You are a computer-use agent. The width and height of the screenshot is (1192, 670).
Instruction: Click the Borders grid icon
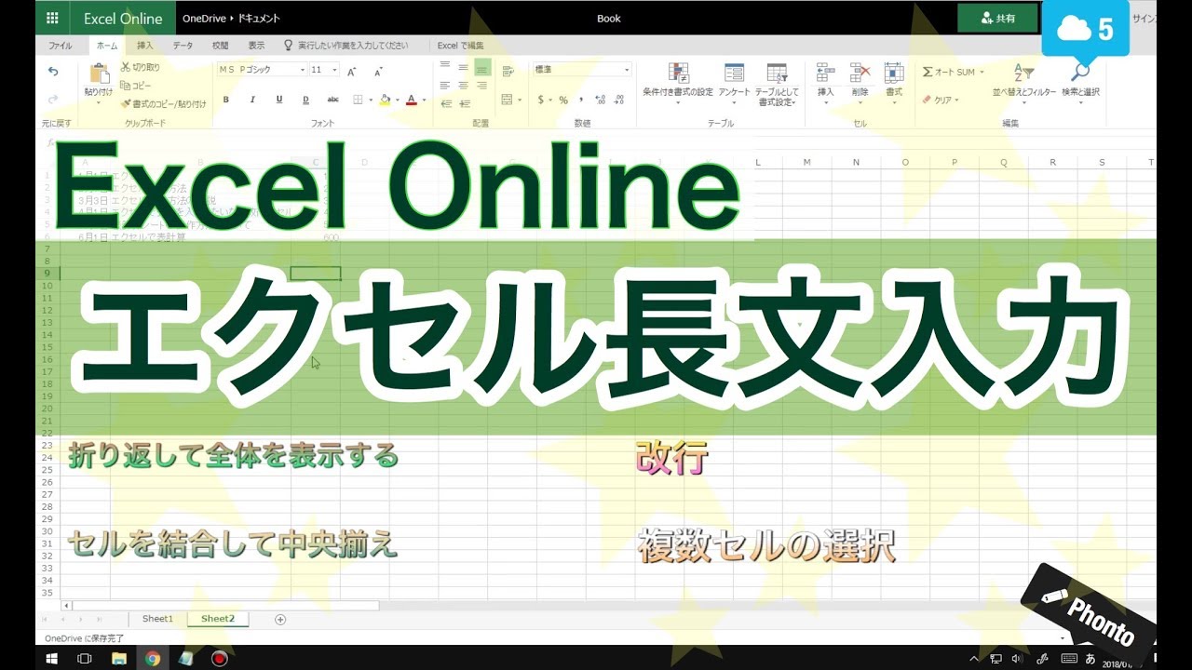click(x=359, y=100)
